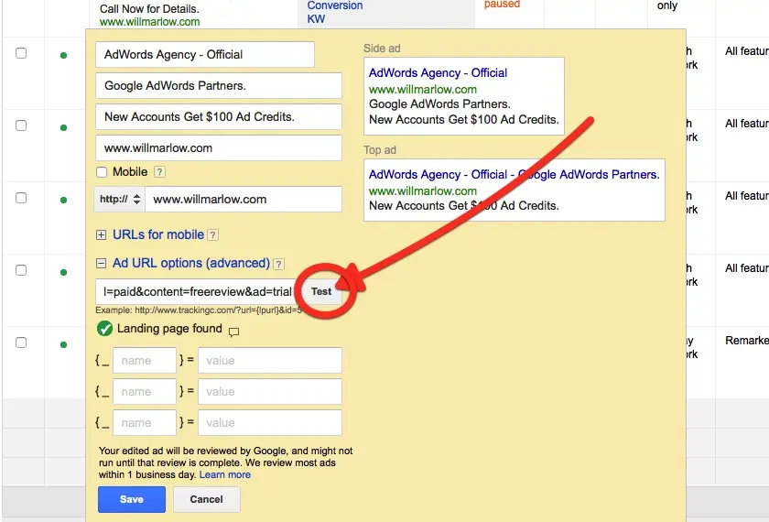This screenshot has height=522, width=769.
Task: Tick the second ad row checkbox
Action: pyautogui.click(x=21, y=125)
